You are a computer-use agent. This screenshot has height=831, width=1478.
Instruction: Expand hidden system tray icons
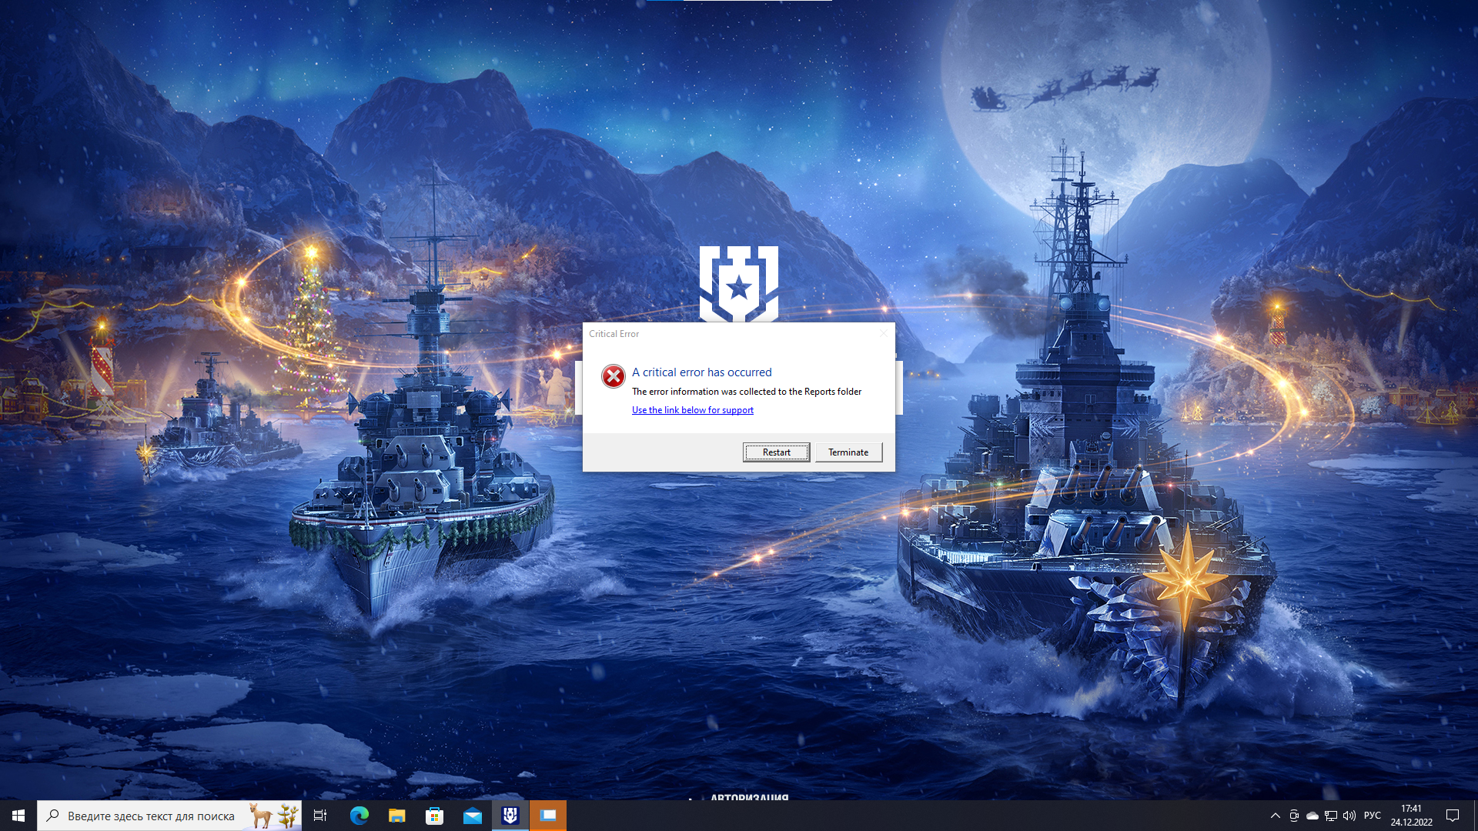click(1275, 816)
